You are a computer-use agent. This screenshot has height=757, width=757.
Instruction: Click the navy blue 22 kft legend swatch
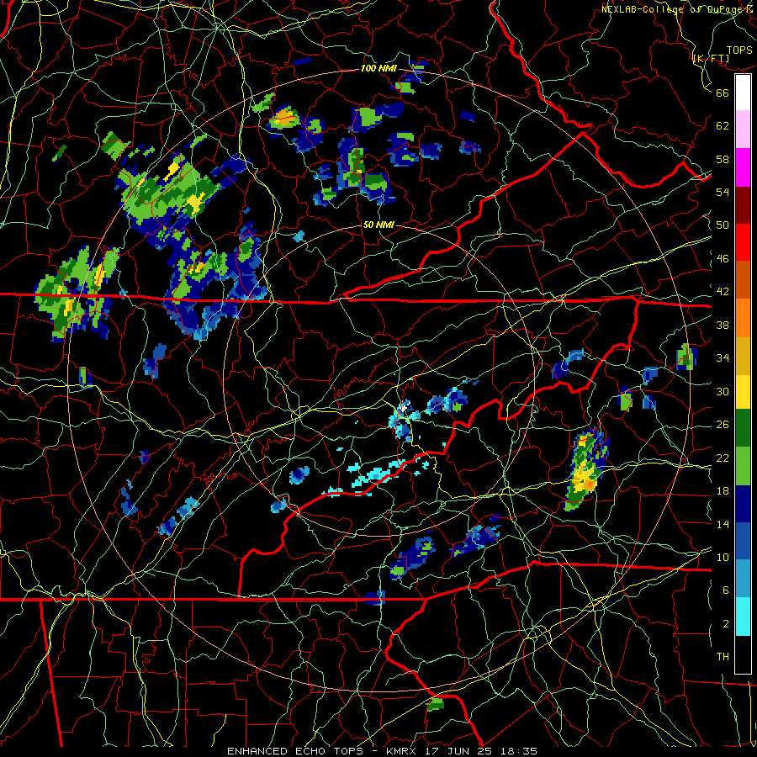point(743,504)
